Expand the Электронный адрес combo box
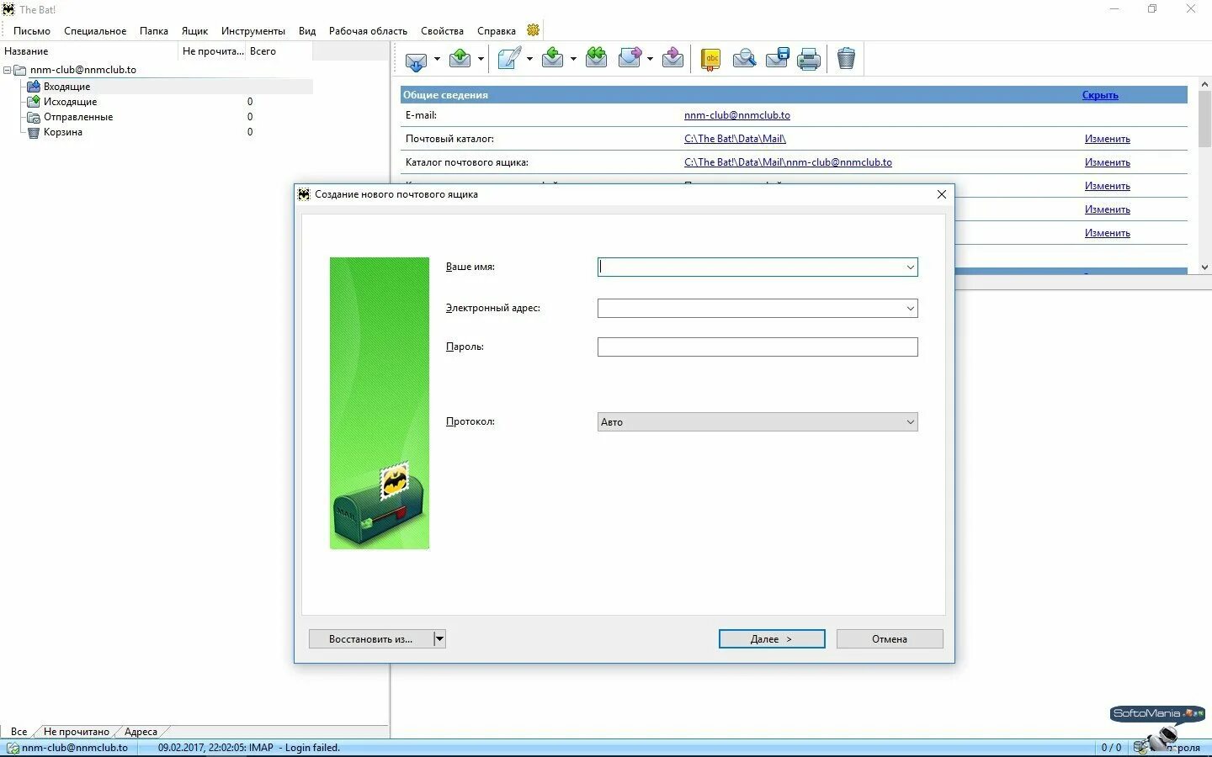 pos(910,309)
